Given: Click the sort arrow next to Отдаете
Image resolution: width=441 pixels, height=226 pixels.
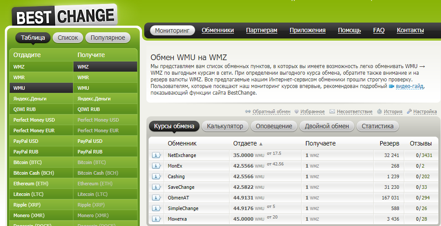Looking at the screenshot, I should (261, 144).
